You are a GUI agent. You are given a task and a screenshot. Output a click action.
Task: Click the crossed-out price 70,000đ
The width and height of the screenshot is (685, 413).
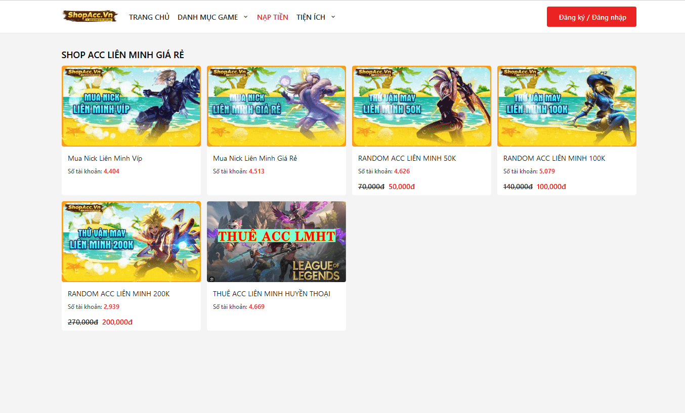tap(371, 187)
